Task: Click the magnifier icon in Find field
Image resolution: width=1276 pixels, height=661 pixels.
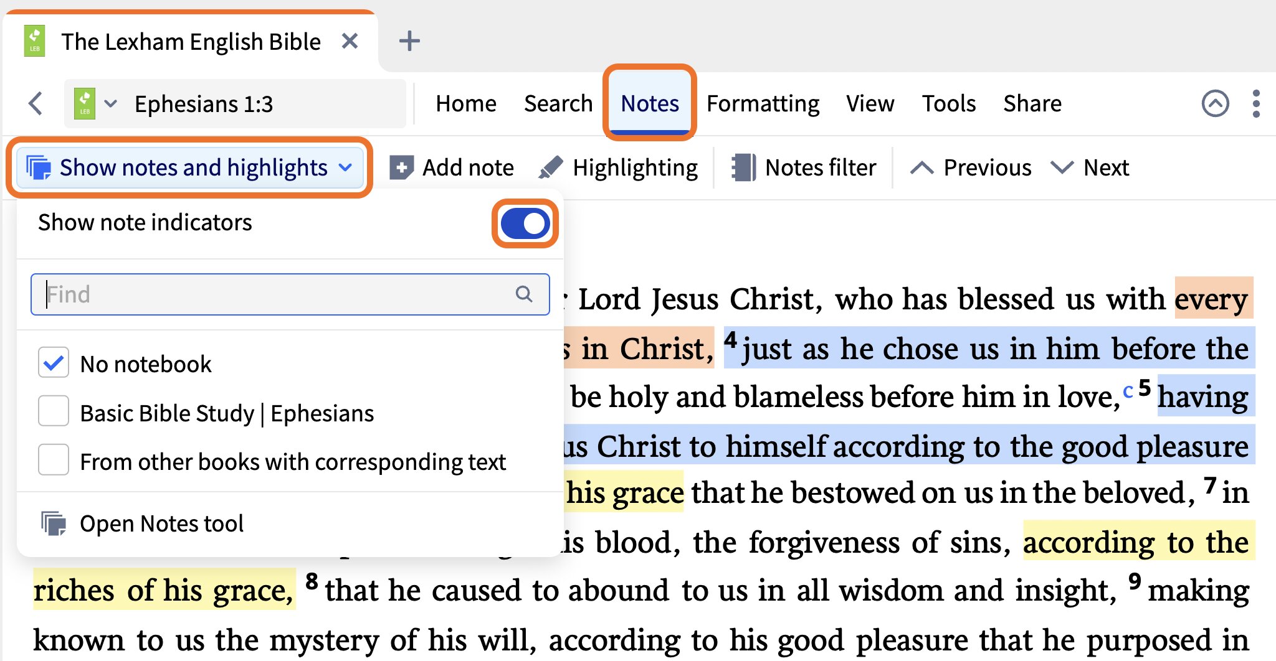Action: click(524, 294)
